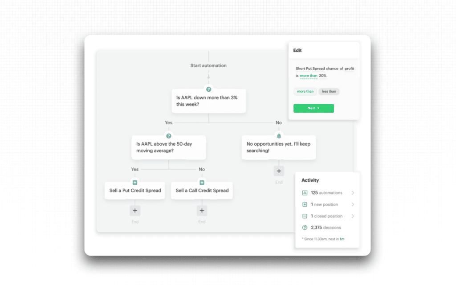The image size is (456, 285).
Task: Click the question mark icon on the AAPL down 3% node
Action: (208, 89)
